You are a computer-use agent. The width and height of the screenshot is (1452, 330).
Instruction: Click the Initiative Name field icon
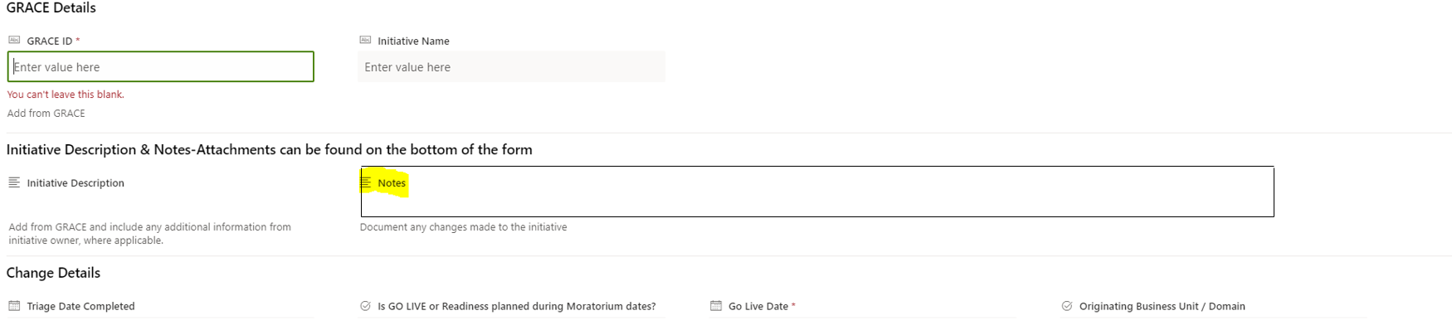[365, 40]
